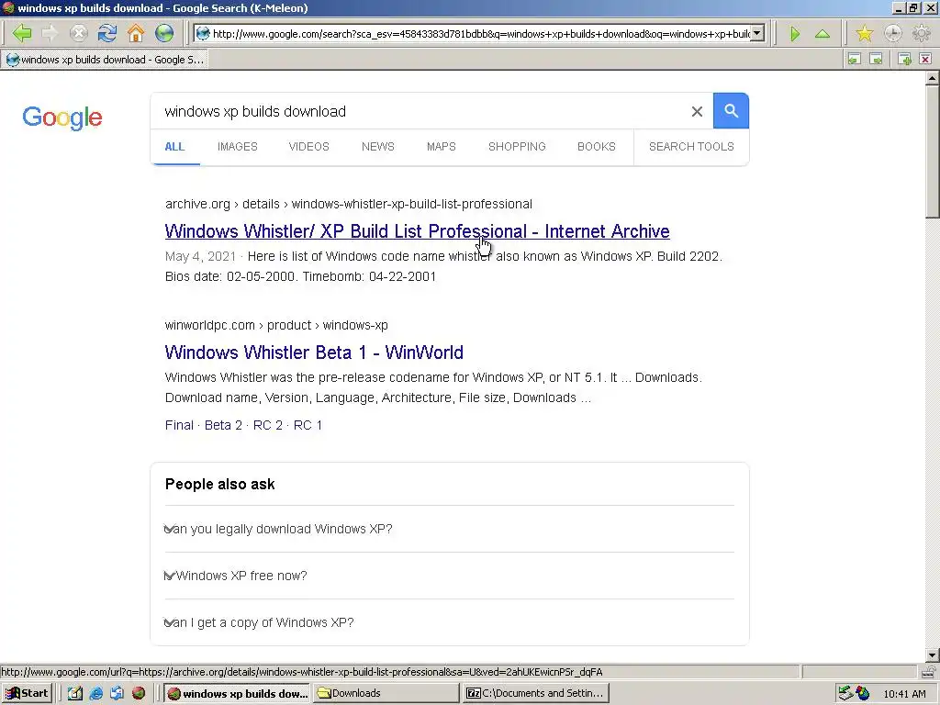Click the Go green arrow next to address bar
Viewport: 940px width, 705px height.
(x=795, y=34)
